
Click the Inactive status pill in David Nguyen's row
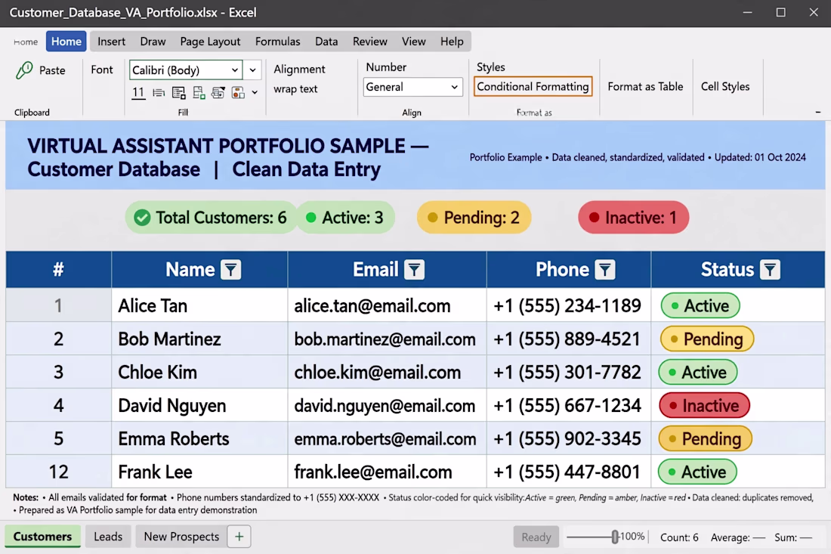704,406
